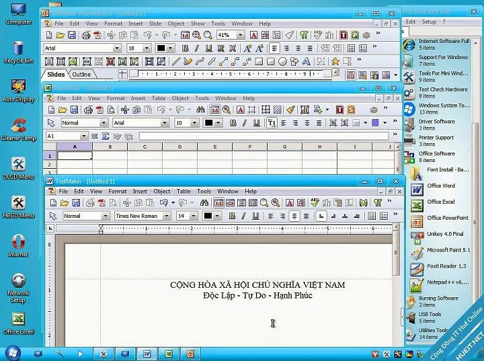Click the binoculars Find icon in TextMaker
The height and width of the screenshot is (361, 484).
click(x=204, y=202)
